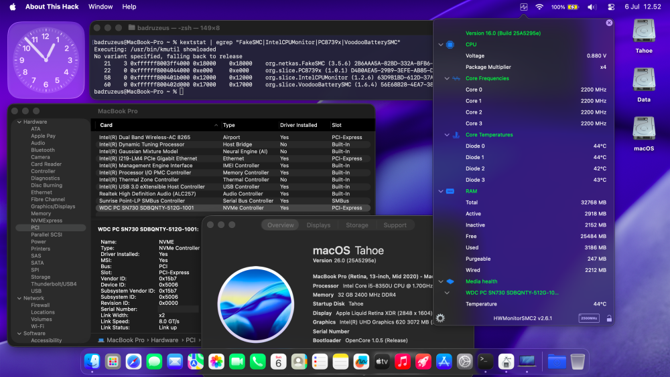The width and height of the screenshot is (670, 377).
Task: Open battery status in menu bar
Action: 573,7
